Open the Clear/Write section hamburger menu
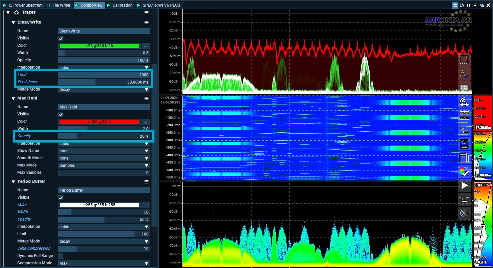The width and height of the screenshot is (493, 268). 146,23
